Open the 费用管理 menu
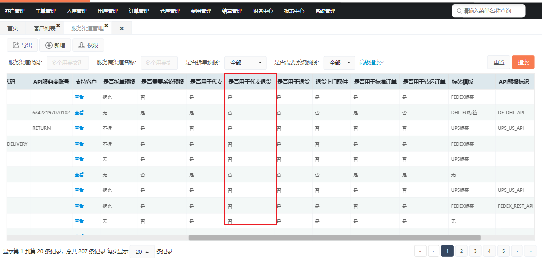Image resolution: width=542 pixels, height=268 pixels. pyautogui.click(x=201, y=11)
